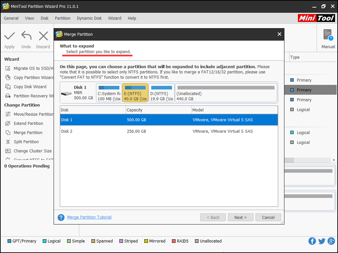This screenshot has height=253, width=338.
Task: Click the Extend Partition entry
Action: pyautogui.click(x=29, y=124)
